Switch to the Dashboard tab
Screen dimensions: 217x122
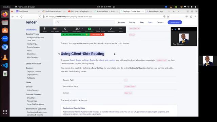(28, 11)
